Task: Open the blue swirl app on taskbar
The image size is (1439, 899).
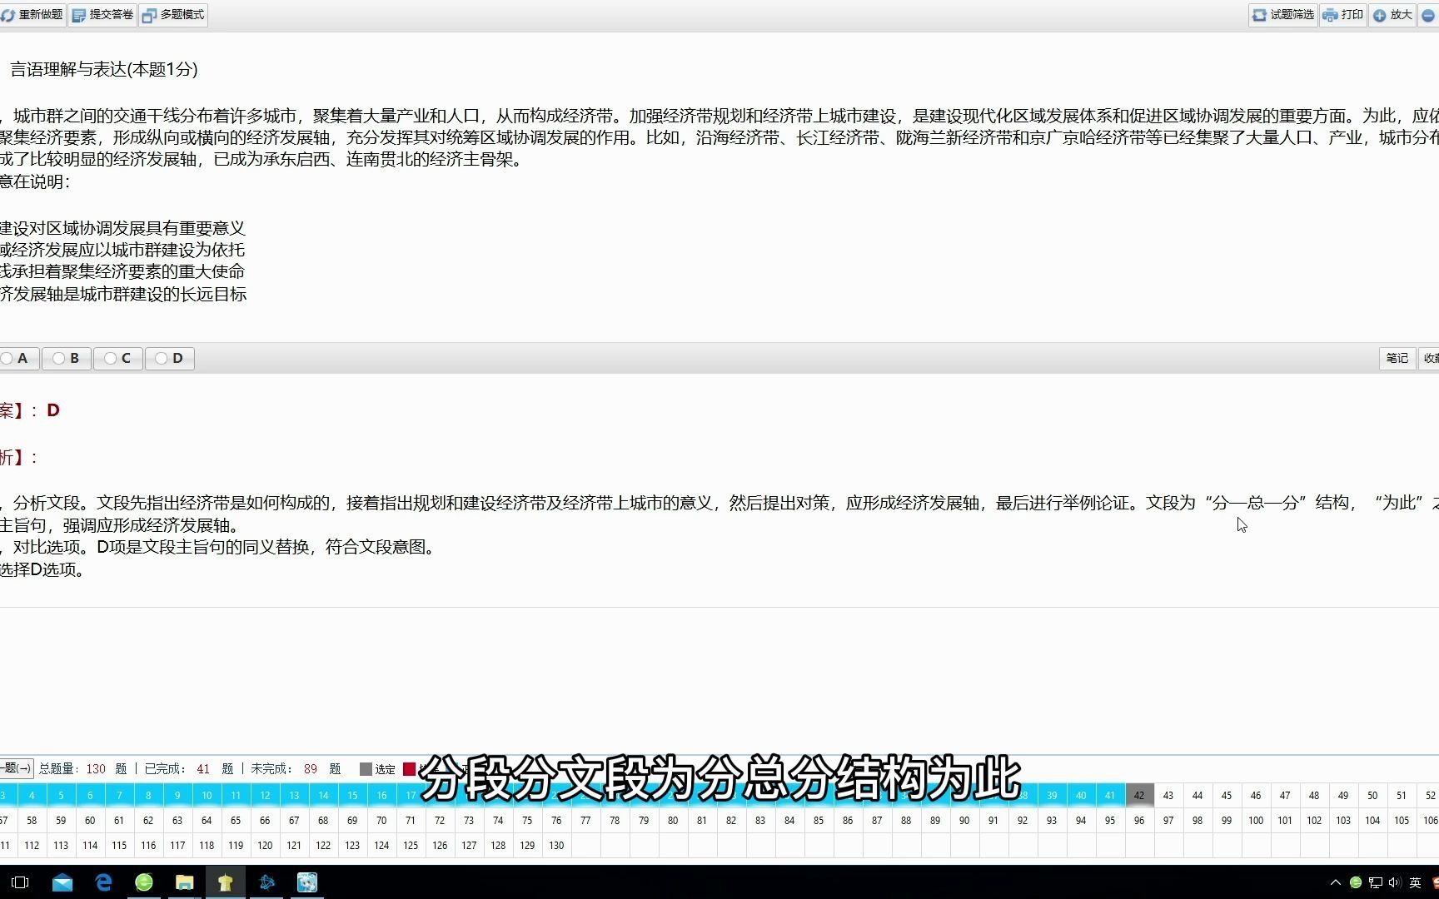Action: pos(266,882)
